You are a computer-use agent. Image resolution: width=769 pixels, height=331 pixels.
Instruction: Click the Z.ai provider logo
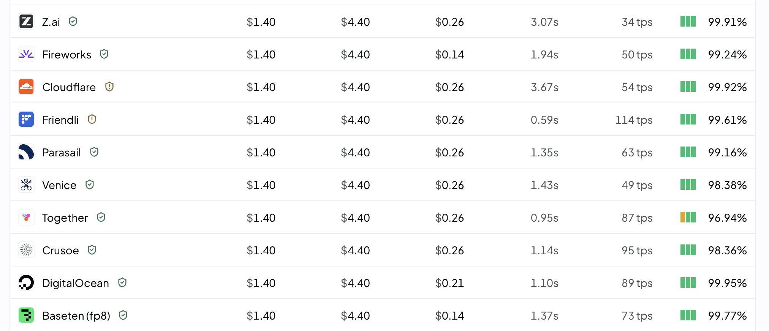(26, 22)
